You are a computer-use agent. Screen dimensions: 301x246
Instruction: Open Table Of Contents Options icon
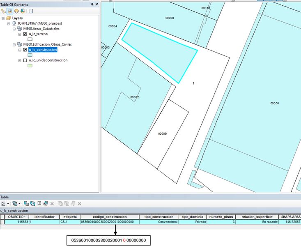(x=31, y=11)
